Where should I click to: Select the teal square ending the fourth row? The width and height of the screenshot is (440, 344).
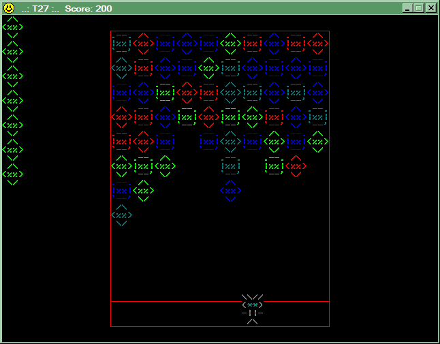click(x=317, y=117)
